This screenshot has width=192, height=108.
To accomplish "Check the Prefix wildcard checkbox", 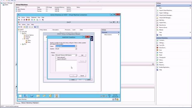I will click(56, 57).
